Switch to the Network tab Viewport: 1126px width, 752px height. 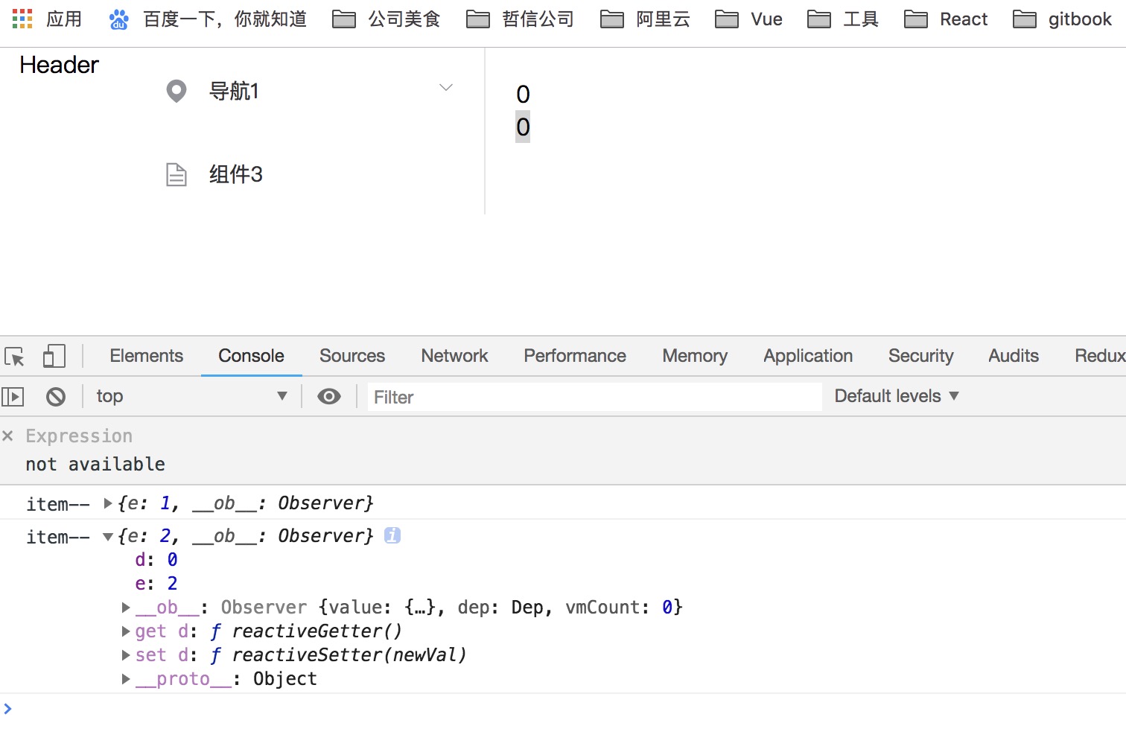[x=454, y=356]
